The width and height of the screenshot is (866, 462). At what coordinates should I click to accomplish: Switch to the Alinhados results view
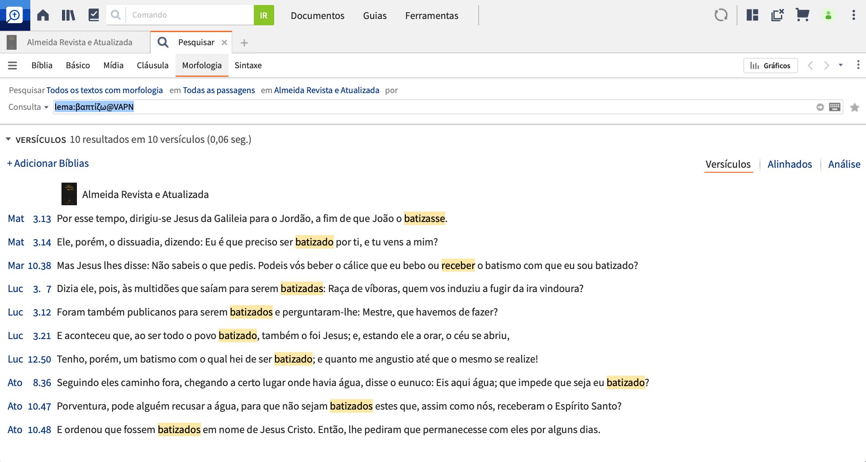(x=790, y=165)
